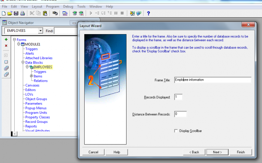Click the Connect toolbar icon
Screen dimensions: 262x163
(x=55, y=13)
